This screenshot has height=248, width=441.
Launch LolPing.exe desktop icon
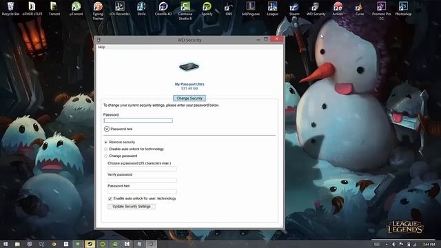click(251, 8)
